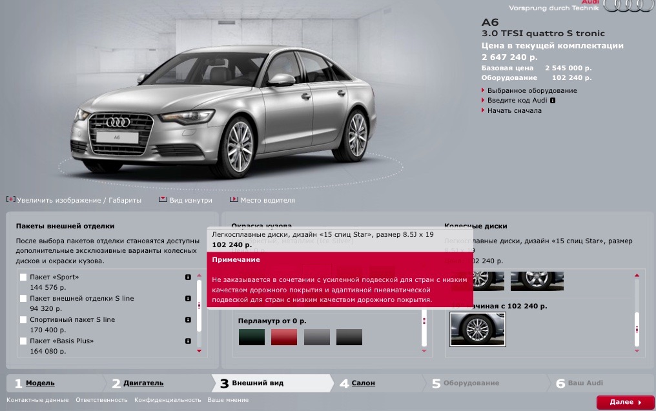Click the 144 576 р. price text
Screen dimensions: 656x411
(48, 288)
